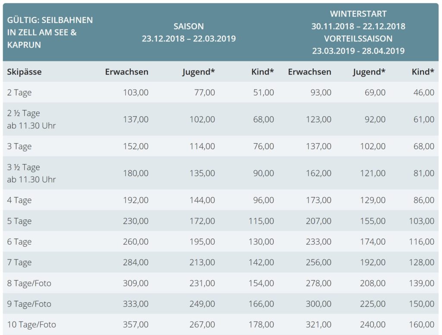Click the SAISON 23.12.2018 – 22.03.2019 header
The image size is (442, 335).
coord(189,32)
